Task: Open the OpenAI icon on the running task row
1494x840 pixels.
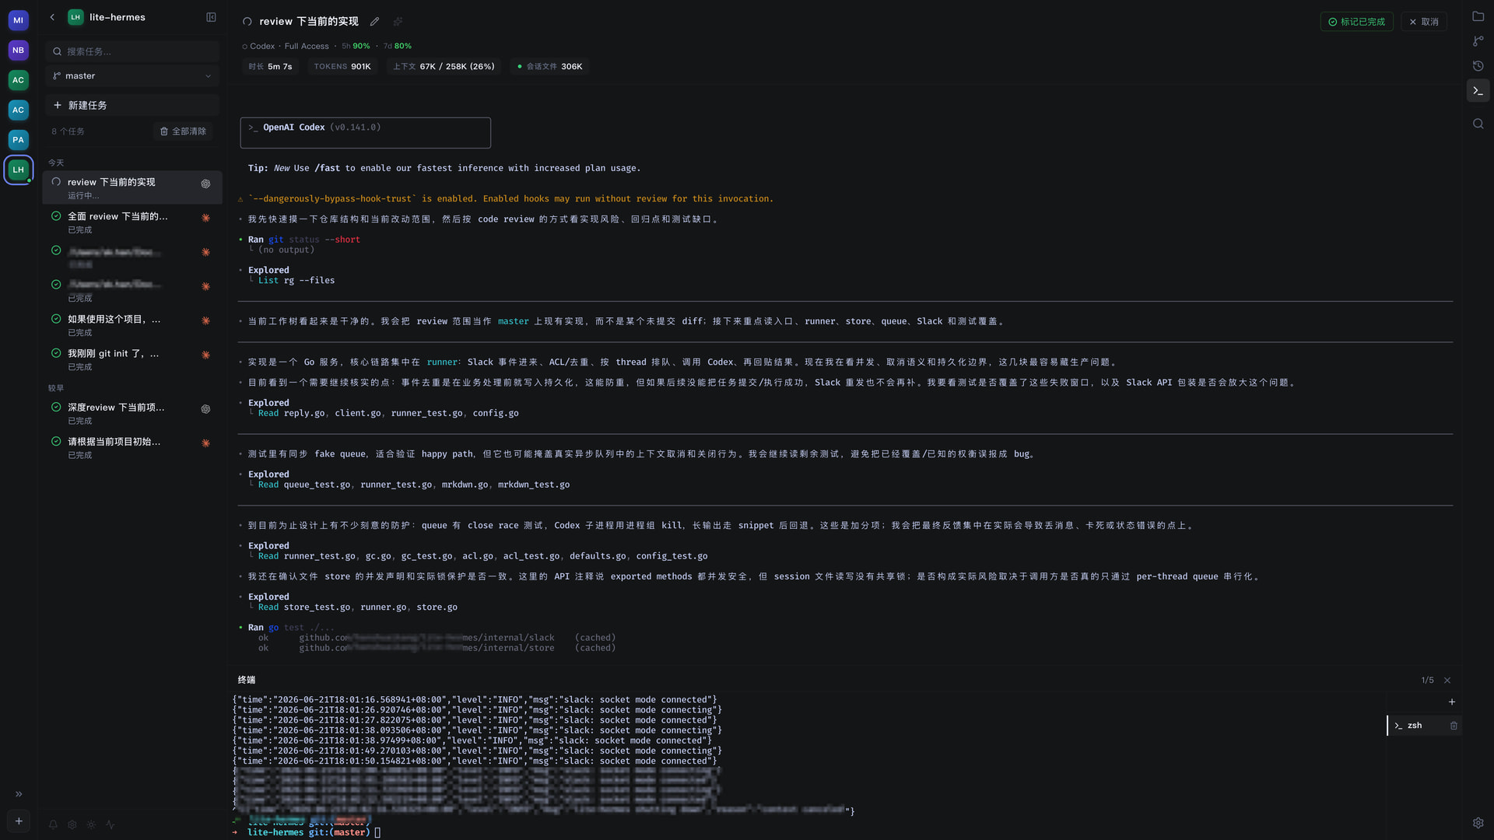Action: tap(205, 184)
